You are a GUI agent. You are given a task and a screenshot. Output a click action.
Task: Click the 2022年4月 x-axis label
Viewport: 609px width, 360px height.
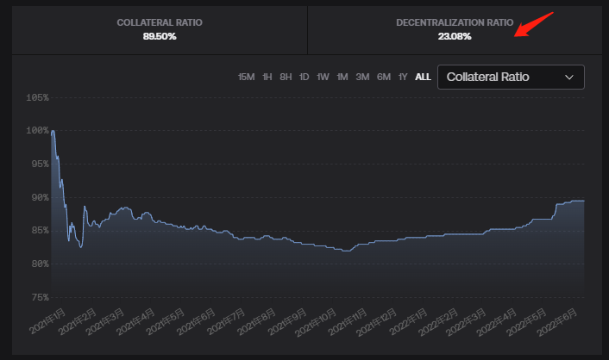(x=496, y=321)
